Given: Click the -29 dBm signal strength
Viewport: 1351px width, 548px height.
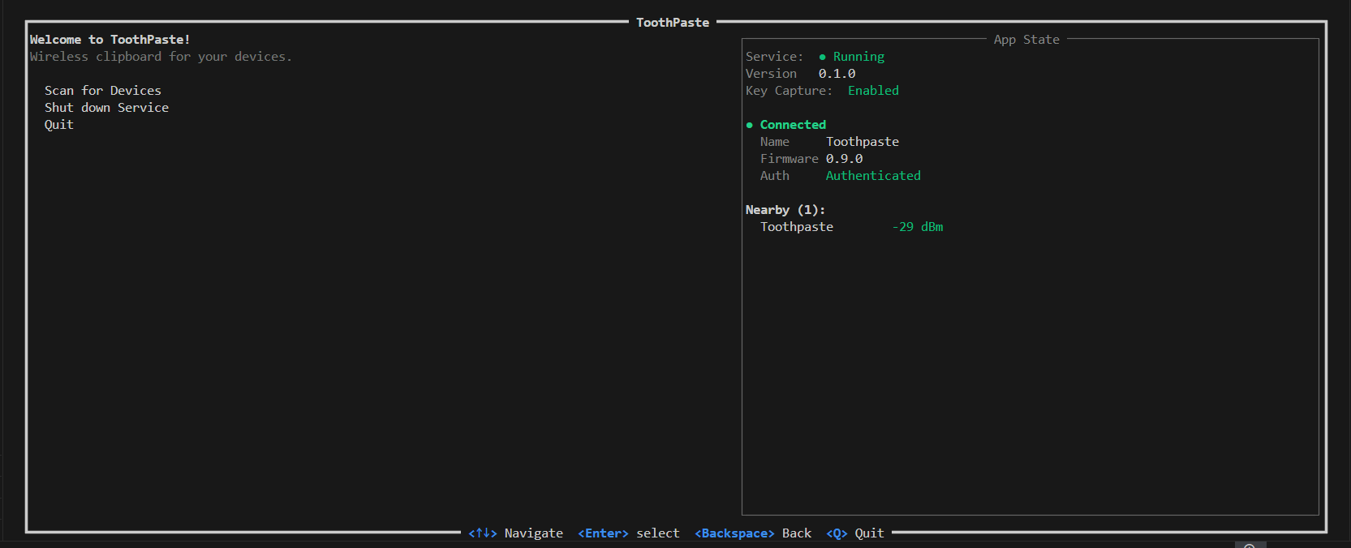Looking at the screenshot, I should pos(918,227).
